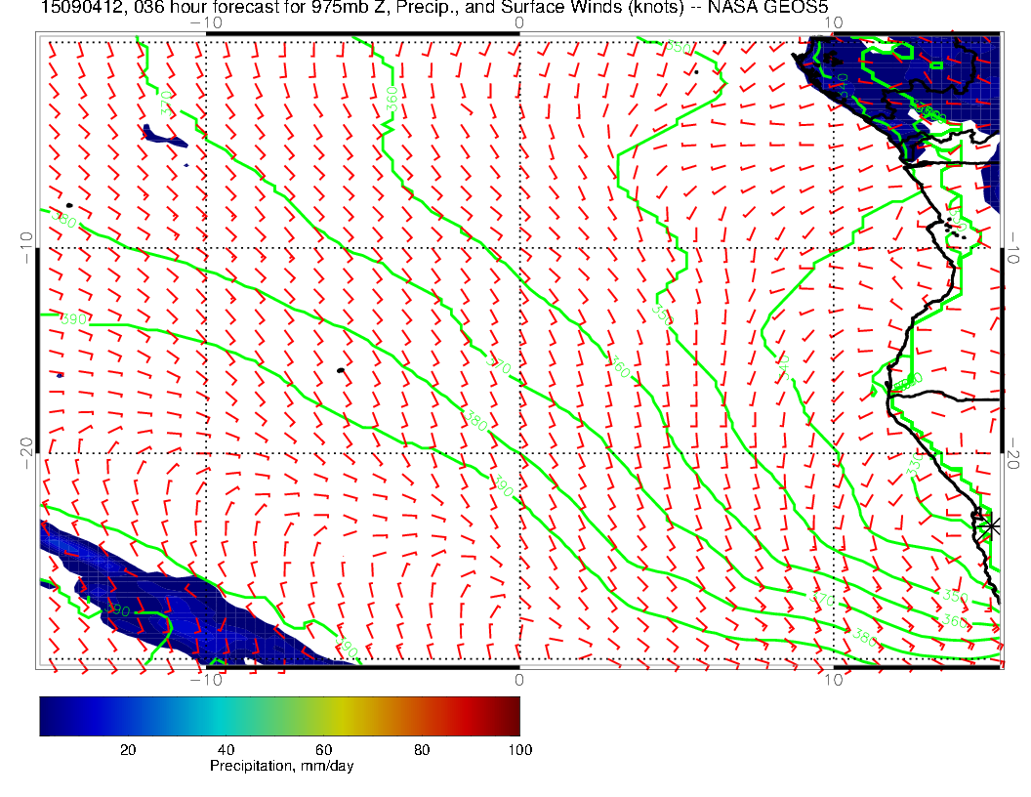Click the colorbar tick label 40

coord(226,750)
